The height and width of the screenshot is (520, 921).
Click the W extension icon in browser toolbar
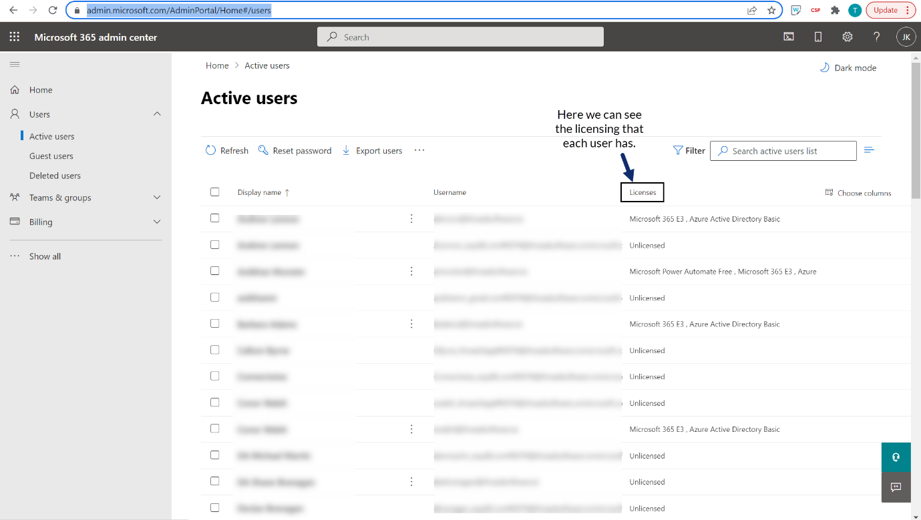[x=796, y=10]
